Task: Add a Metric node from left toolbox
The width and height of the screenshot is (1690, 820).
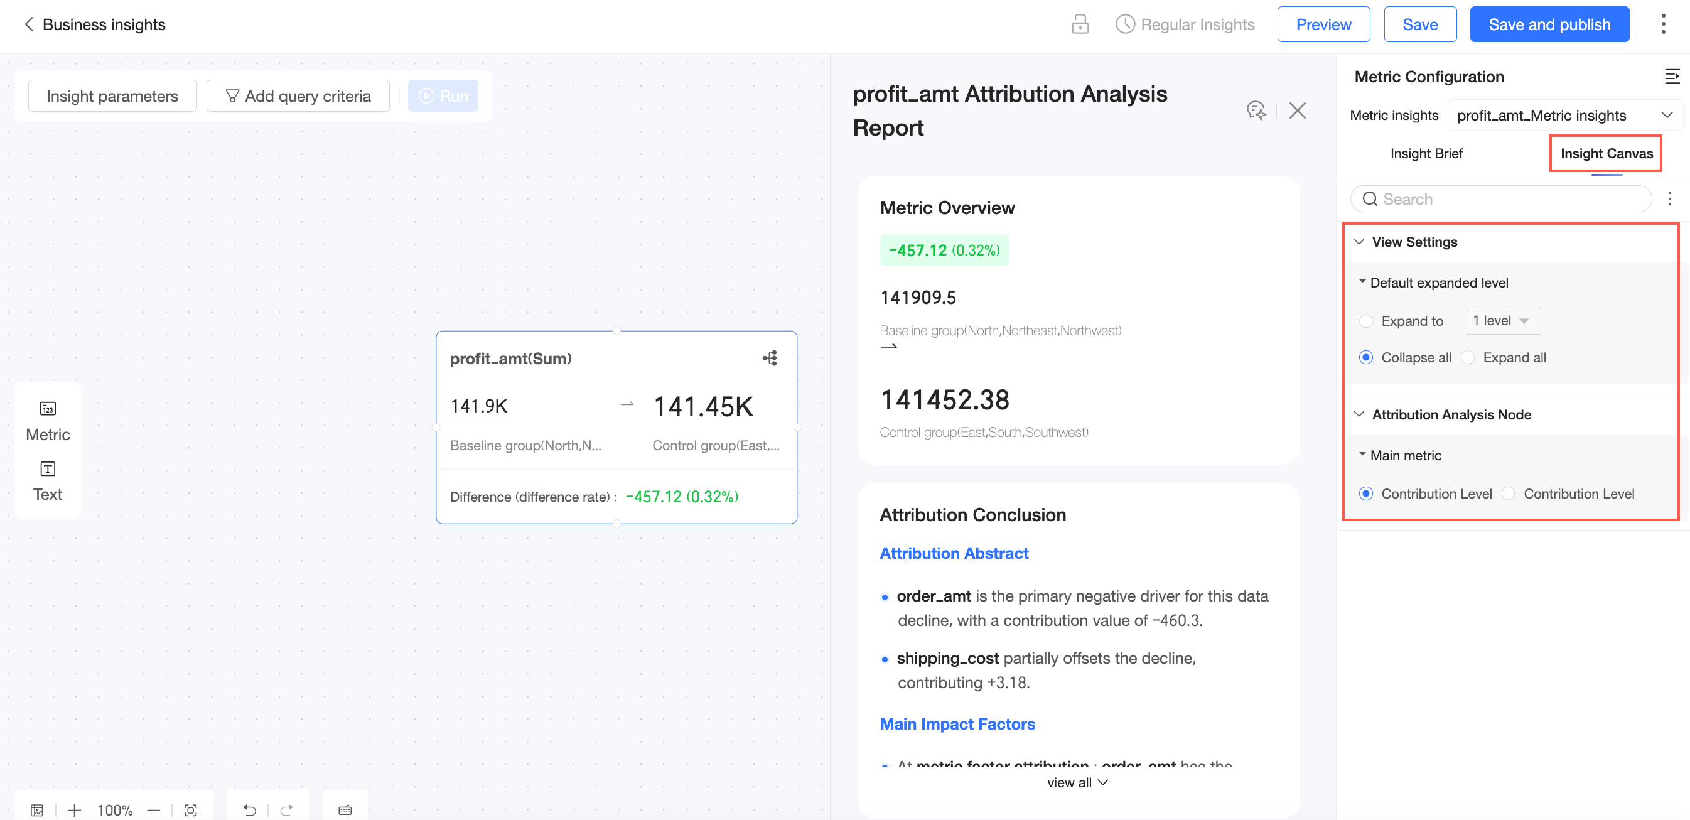Action: coord(47,421)
